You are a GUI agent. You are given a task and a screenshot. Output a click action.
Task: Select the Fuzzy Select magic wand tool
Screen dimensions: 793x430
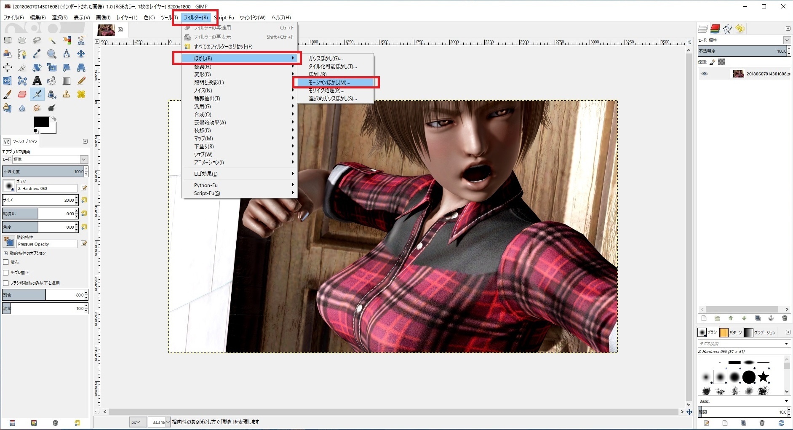tap(52, 40)
